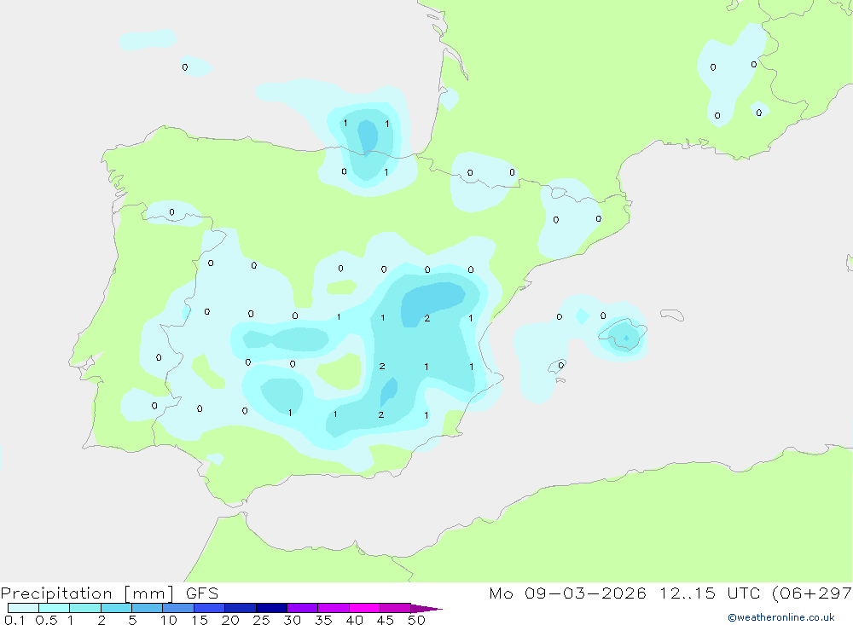Click the 'GFS' model label

[x=202, y=593]
